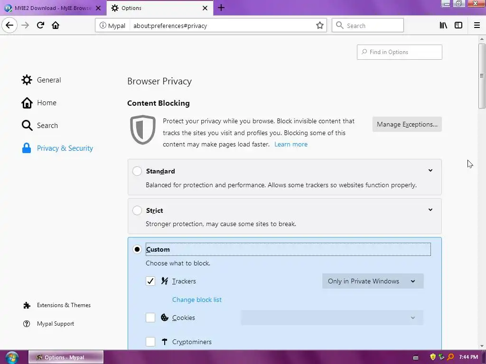Enable the Cryptominers checkbox
This screenshot has height=364, width=486.
(150, 342)
